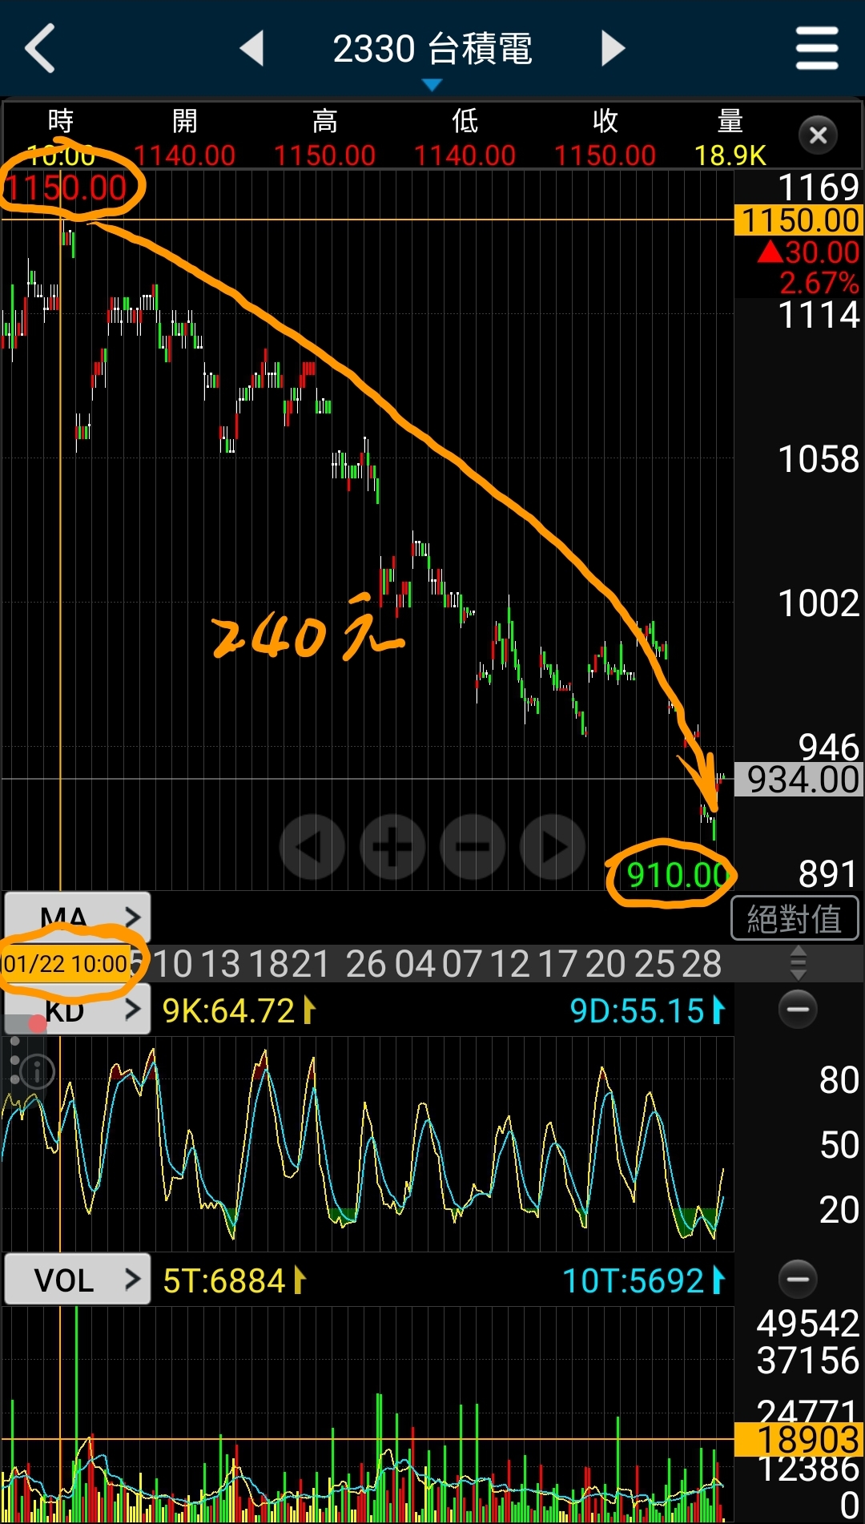
Task: Expand the MA indicator options
Action: pyautogui.click(x=78, y=915)
